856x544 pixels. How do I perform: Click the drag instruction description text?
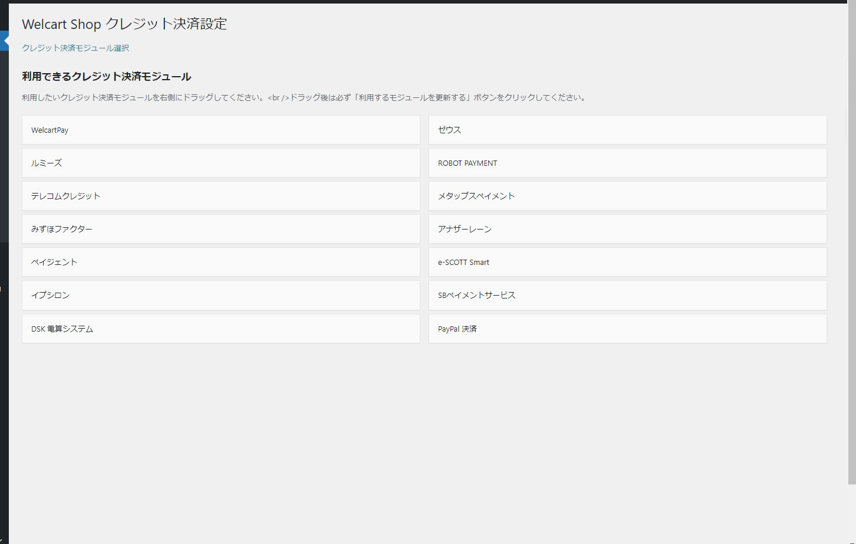tap(305, 97)
